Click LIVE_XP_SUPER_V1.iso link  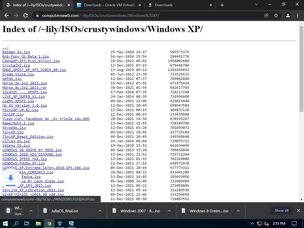(x=23, y=96)
